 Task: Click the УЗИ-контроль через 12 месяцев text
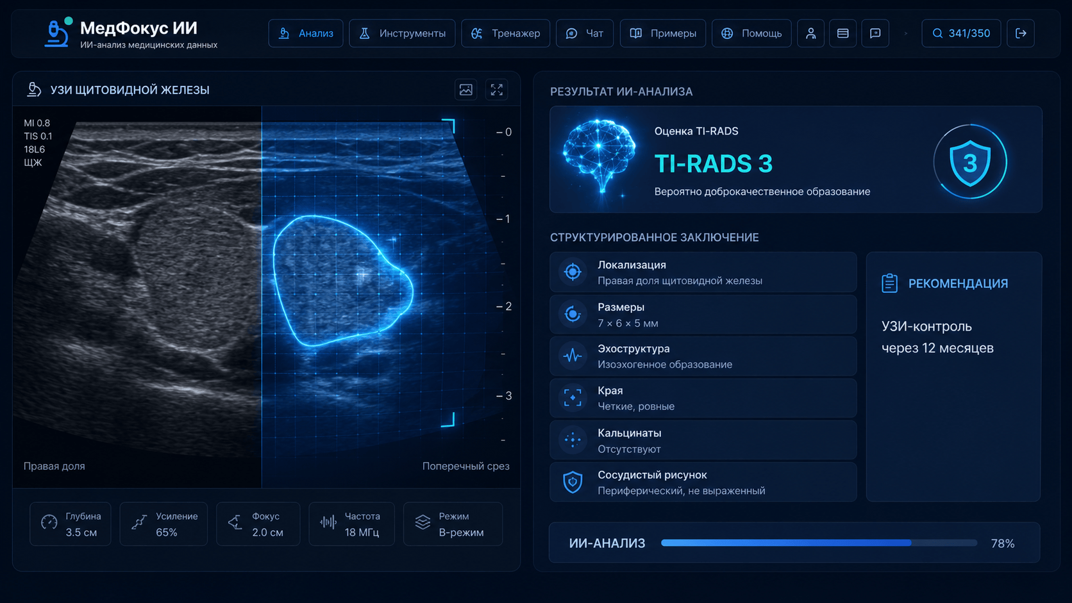pyautogui.click(x=937, y=337)
